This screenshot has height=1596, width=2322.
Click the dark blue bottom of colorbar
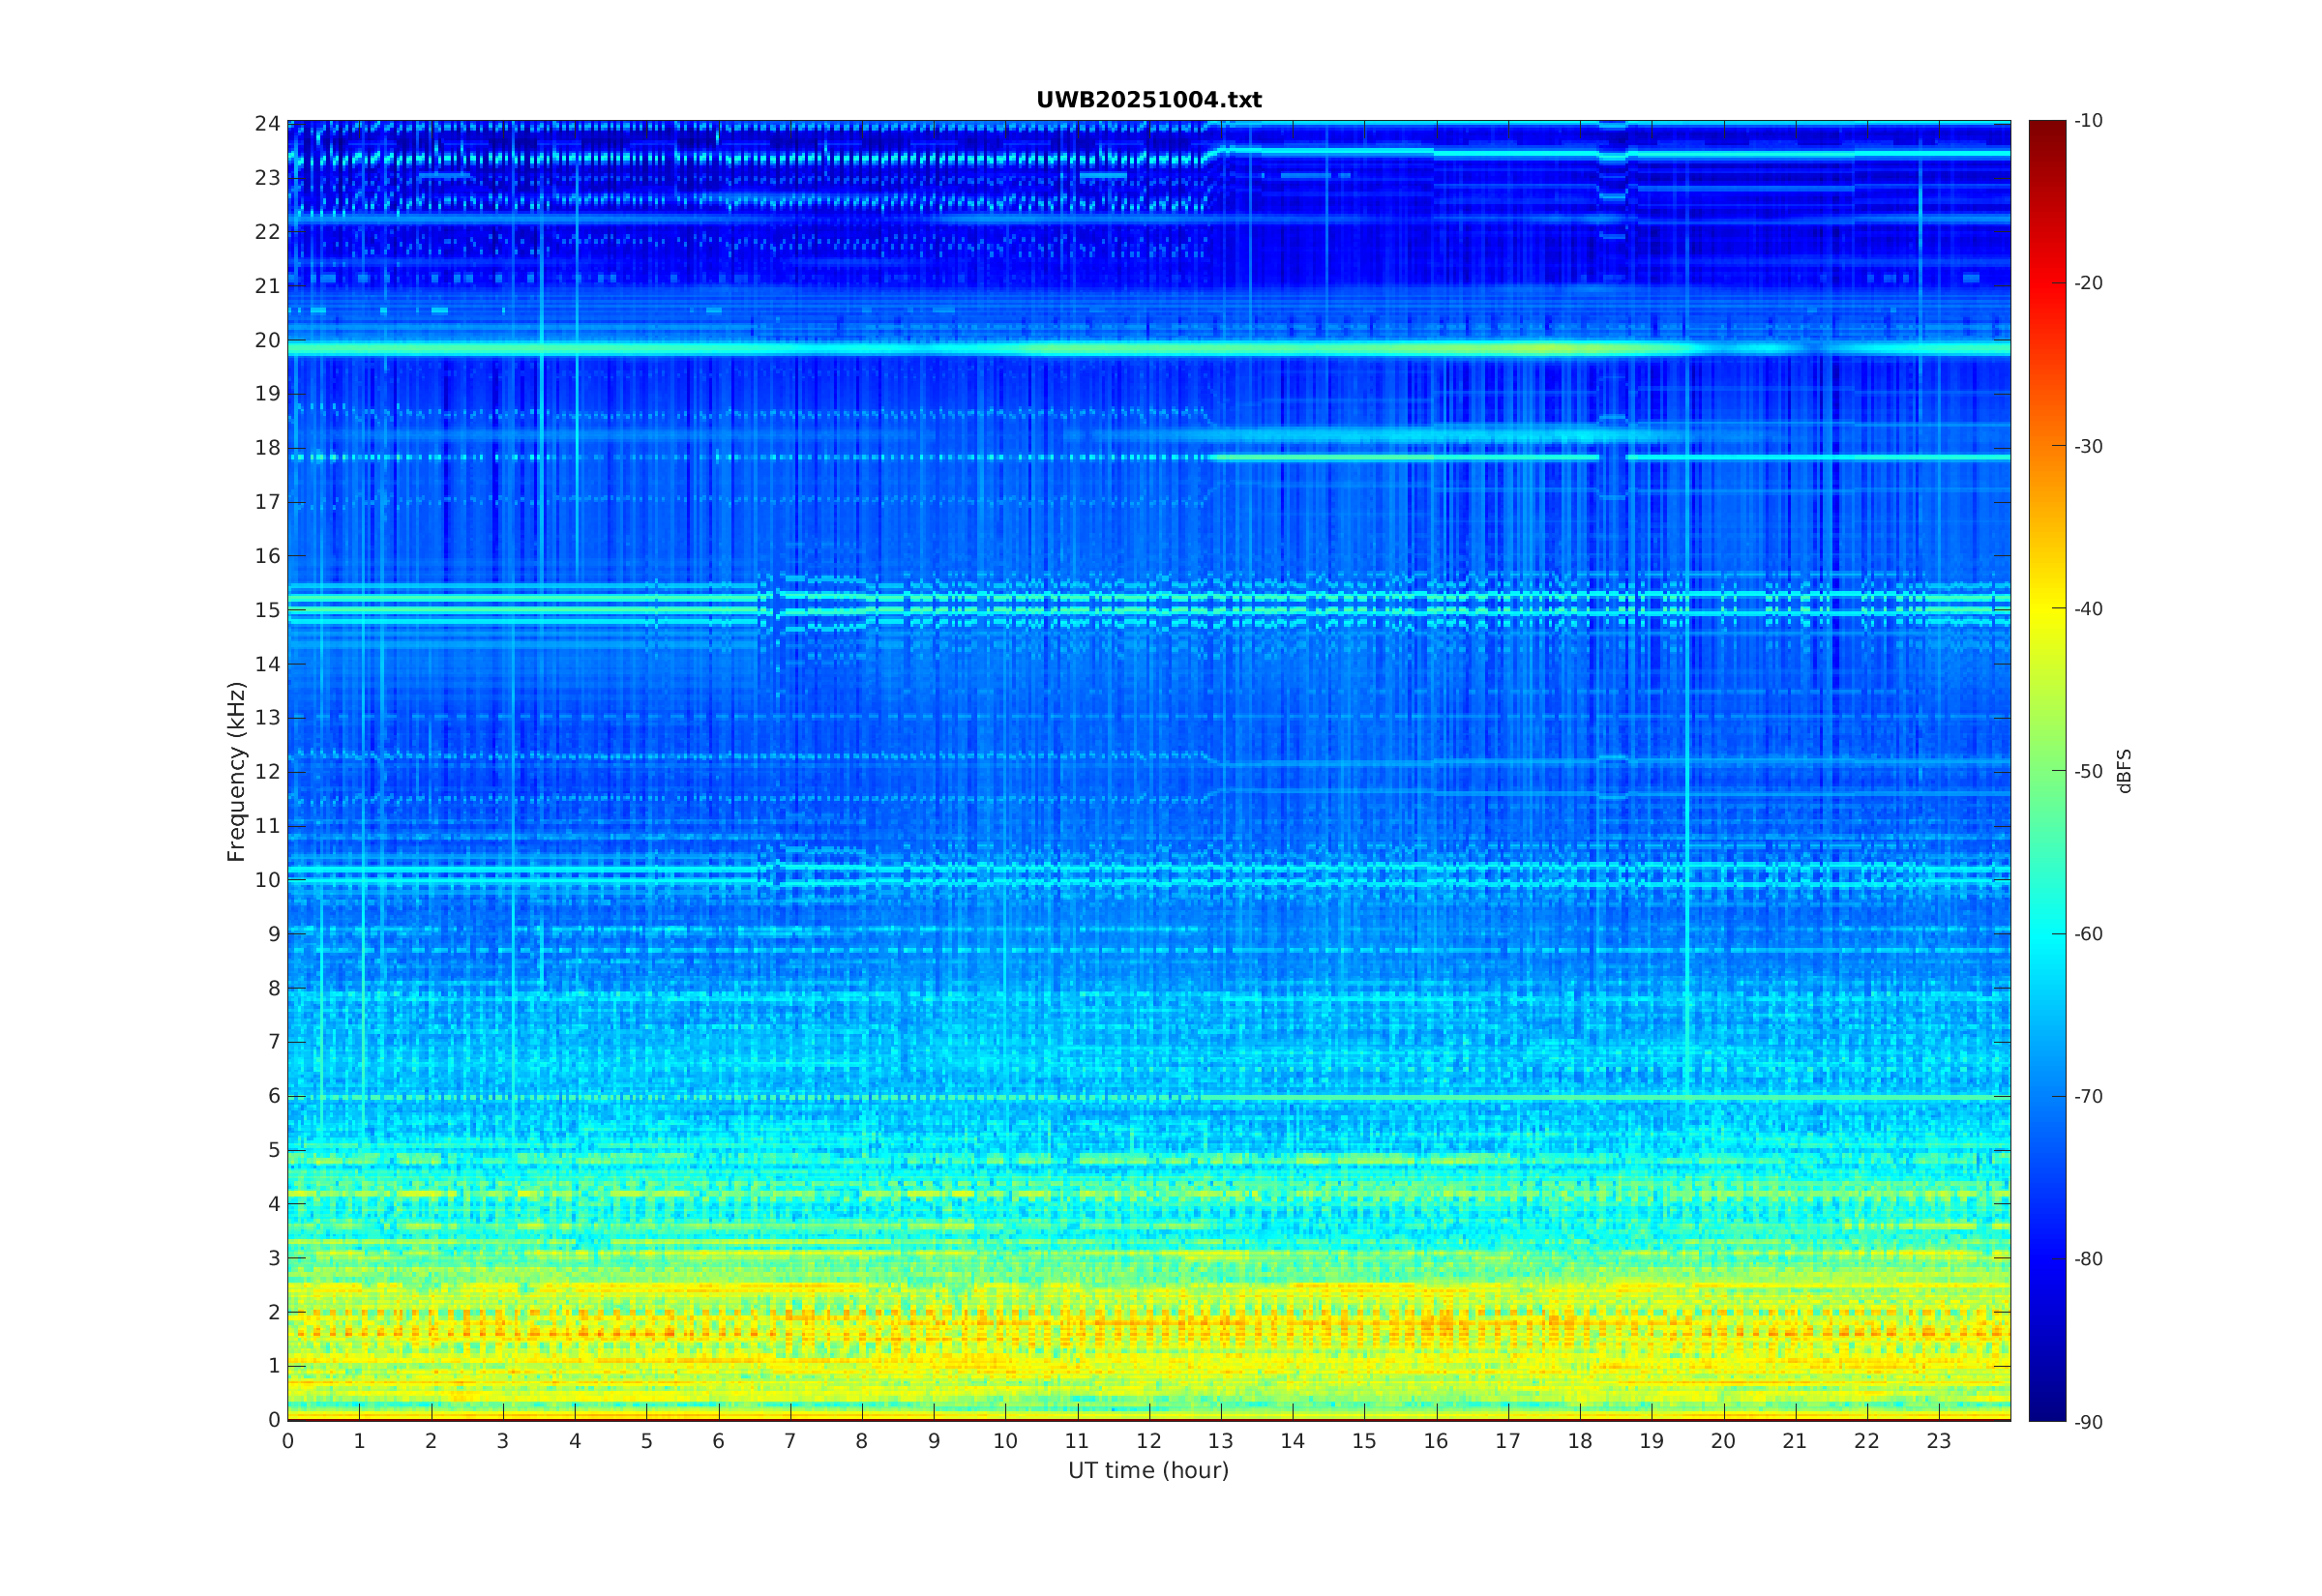coord(2047,1412)
